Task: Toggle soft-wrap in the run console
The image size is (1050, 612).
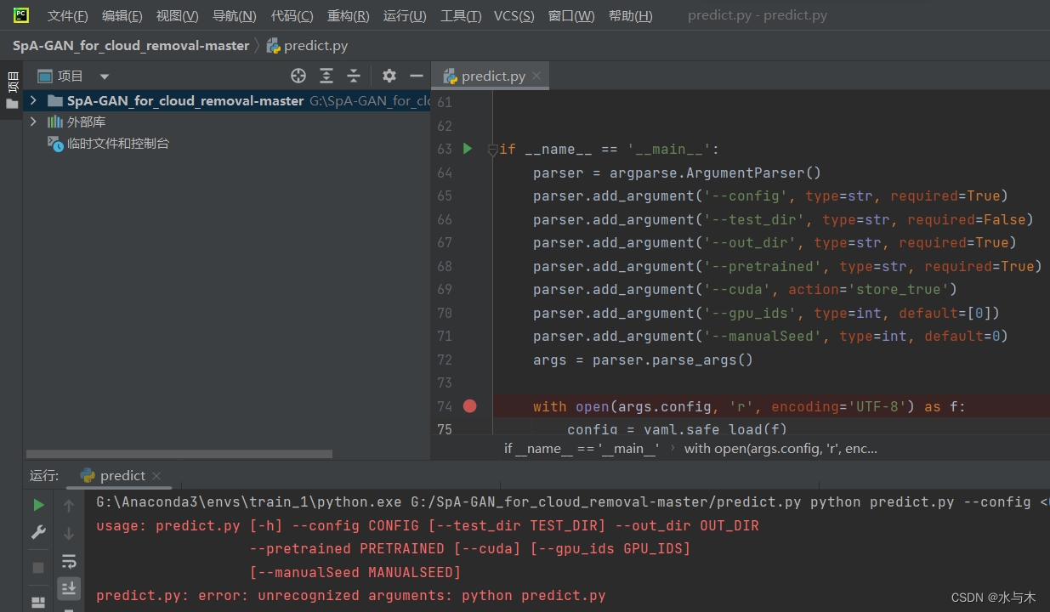Action: pyautogui.click(x=69, y=561)
